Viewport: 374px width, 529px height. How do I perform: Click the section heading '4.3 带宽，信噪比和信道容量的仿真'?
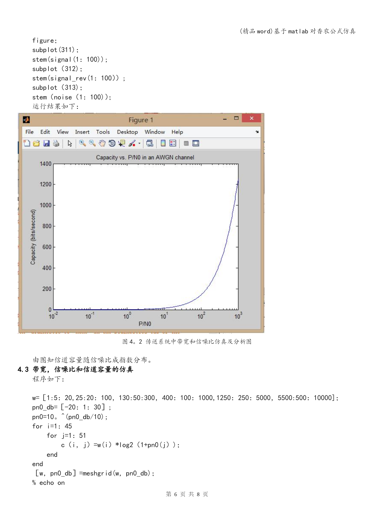coord(75,369)
